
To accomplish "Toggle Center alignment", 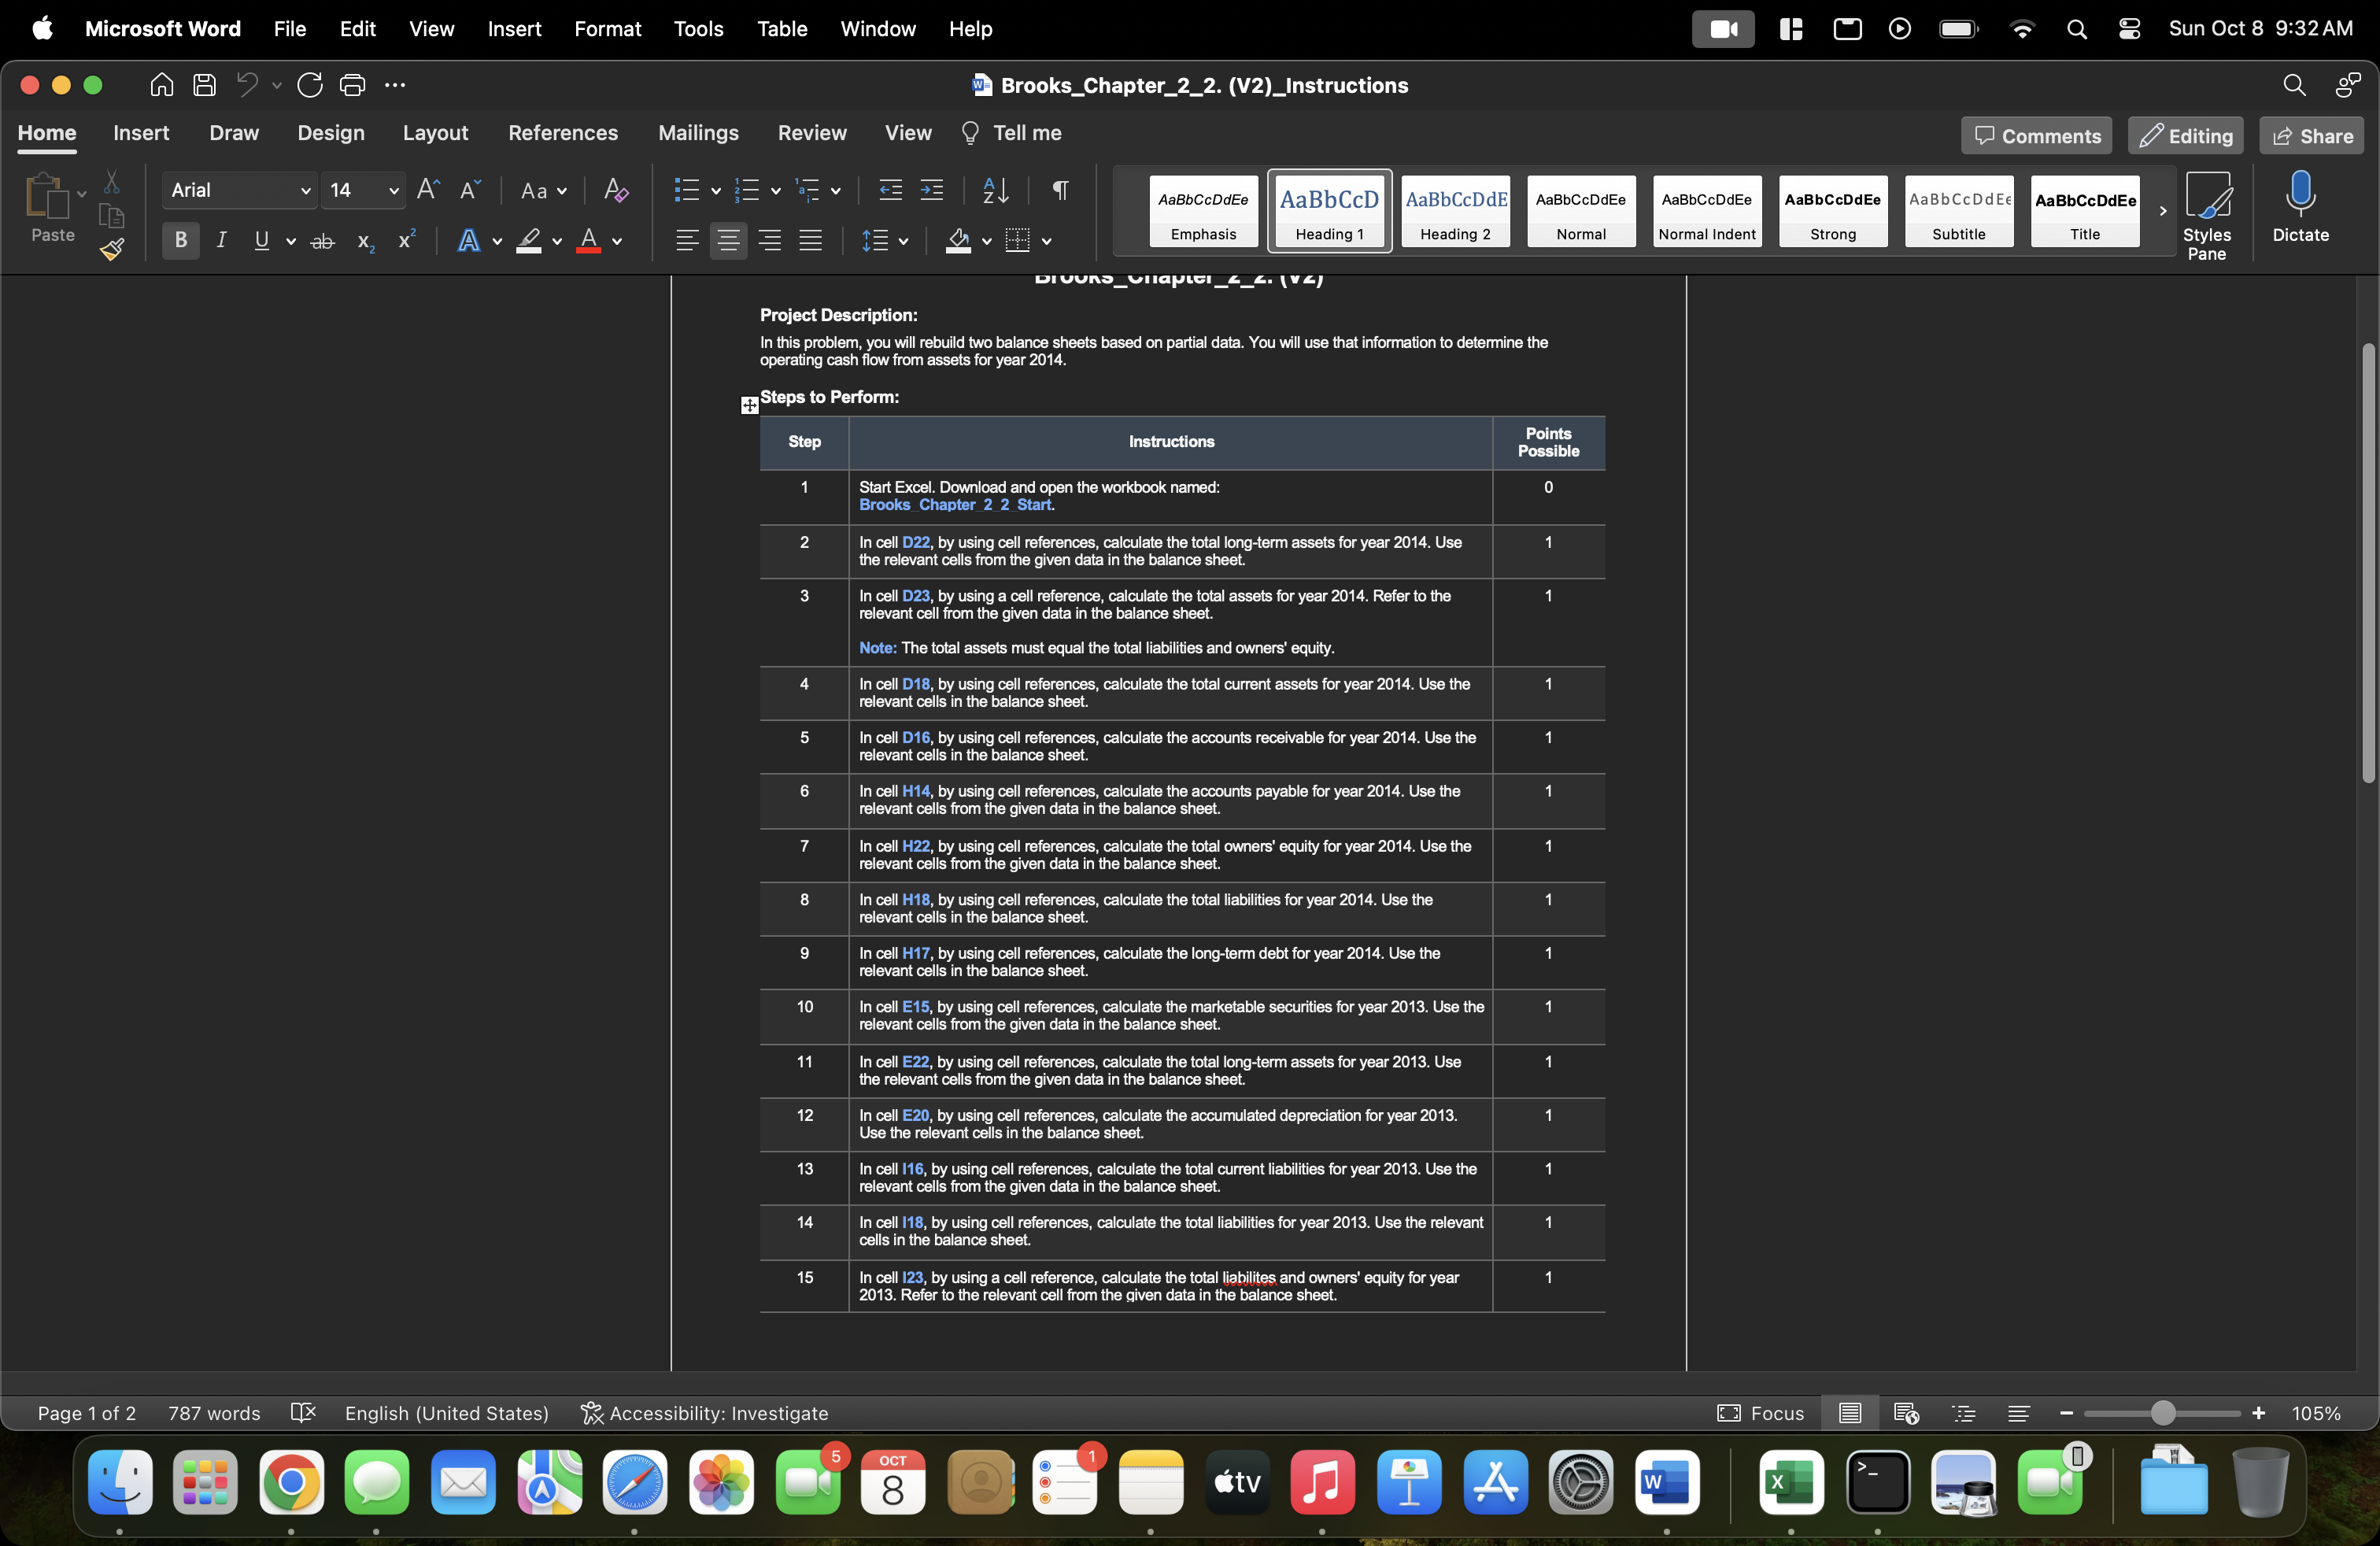I will click(728, 240).
